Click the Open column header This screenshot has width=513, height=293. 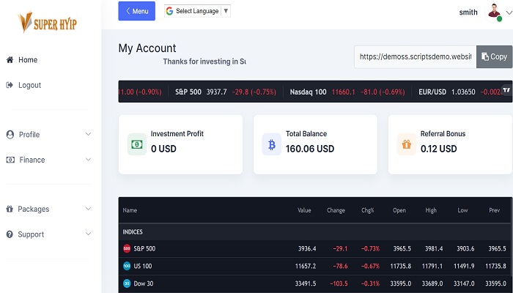tap(399, 210)
